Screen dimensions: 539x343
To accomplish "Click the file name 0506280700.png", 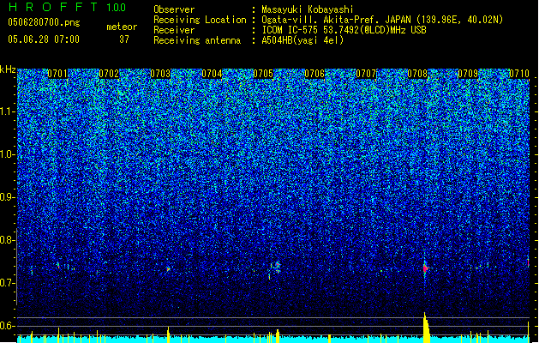I will click(x=44, y=22).
